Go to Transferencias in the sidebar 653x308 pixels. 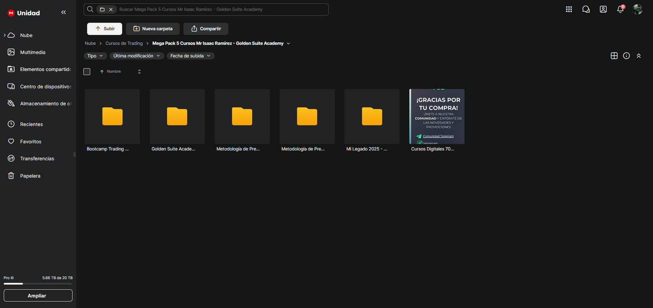[x=37, y=159]
